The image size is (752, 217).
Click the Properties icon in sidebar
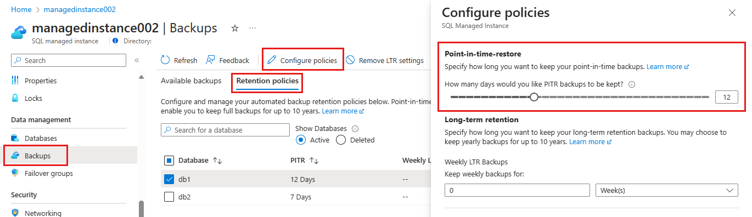(x=15, y=81)
